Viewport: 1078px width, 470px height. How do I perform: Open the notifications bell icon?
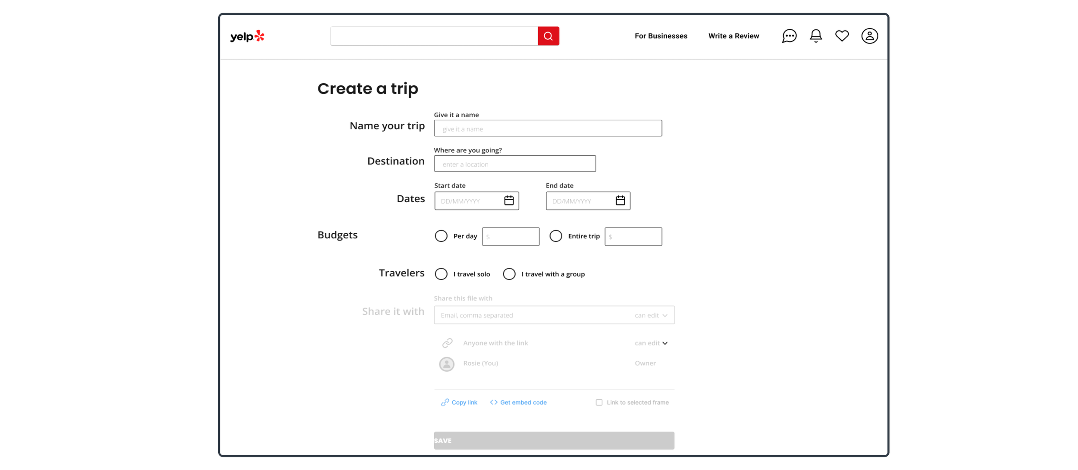pos(815,36)
